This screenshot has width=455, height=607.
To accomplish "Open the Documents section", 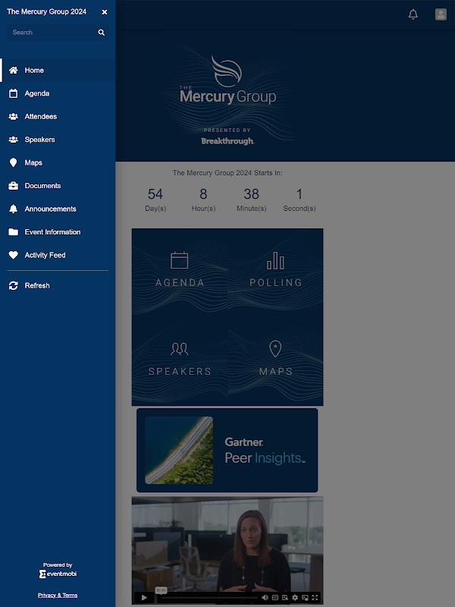I will point(58,186).
